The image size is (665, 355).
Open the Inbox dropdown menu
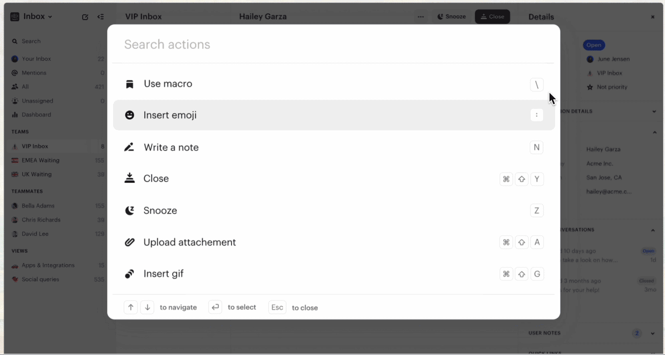coord(38,16)
